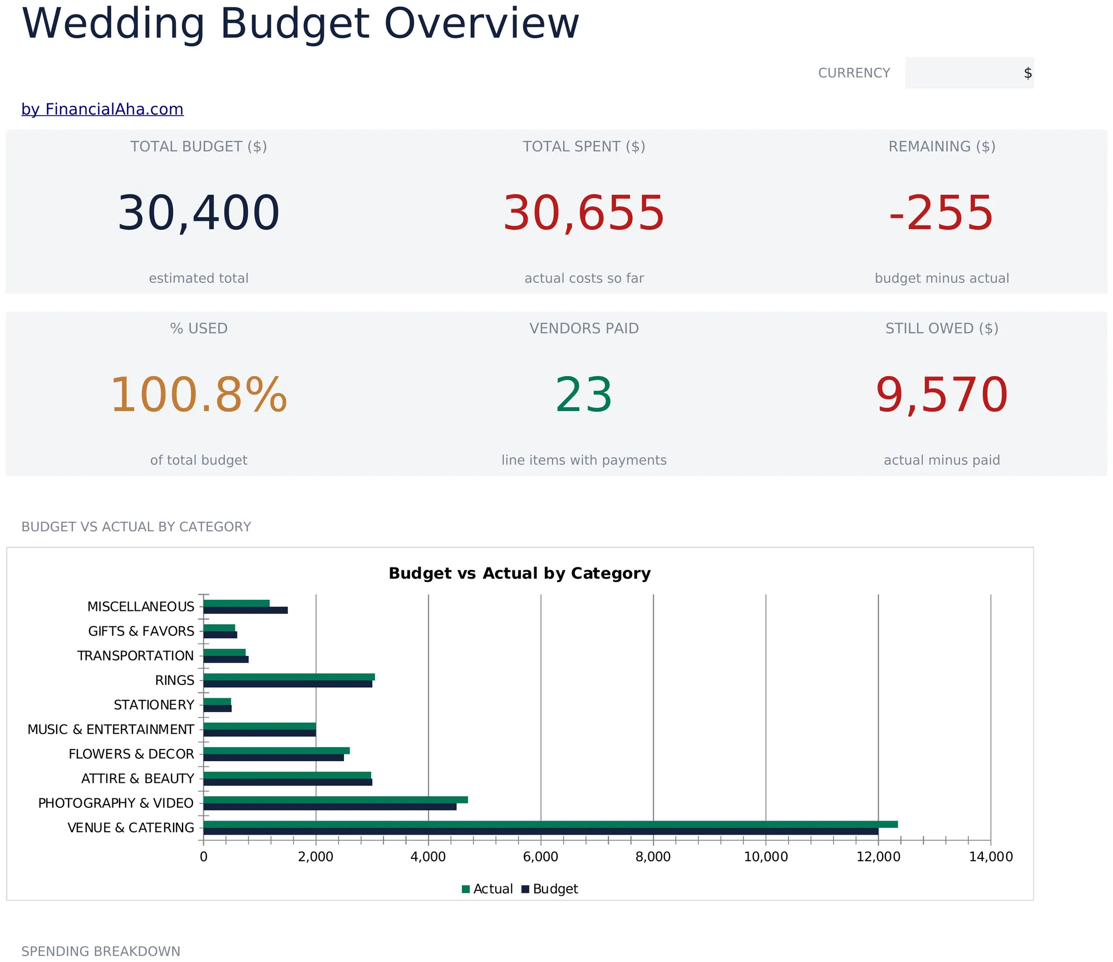Click the 6,000 x-axis tick label
1113x962 pixels.
click(540, 857)
